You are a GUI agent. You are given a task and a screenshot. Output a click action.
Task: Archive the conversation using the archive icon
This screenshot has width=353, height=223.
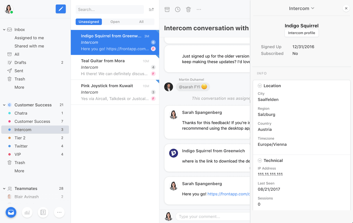(167, 9)
